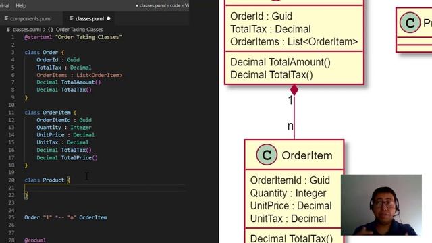The height and width of the screenshot is (243, 432).
Task: Click 'class Product' on line 20
Action: 45,180
